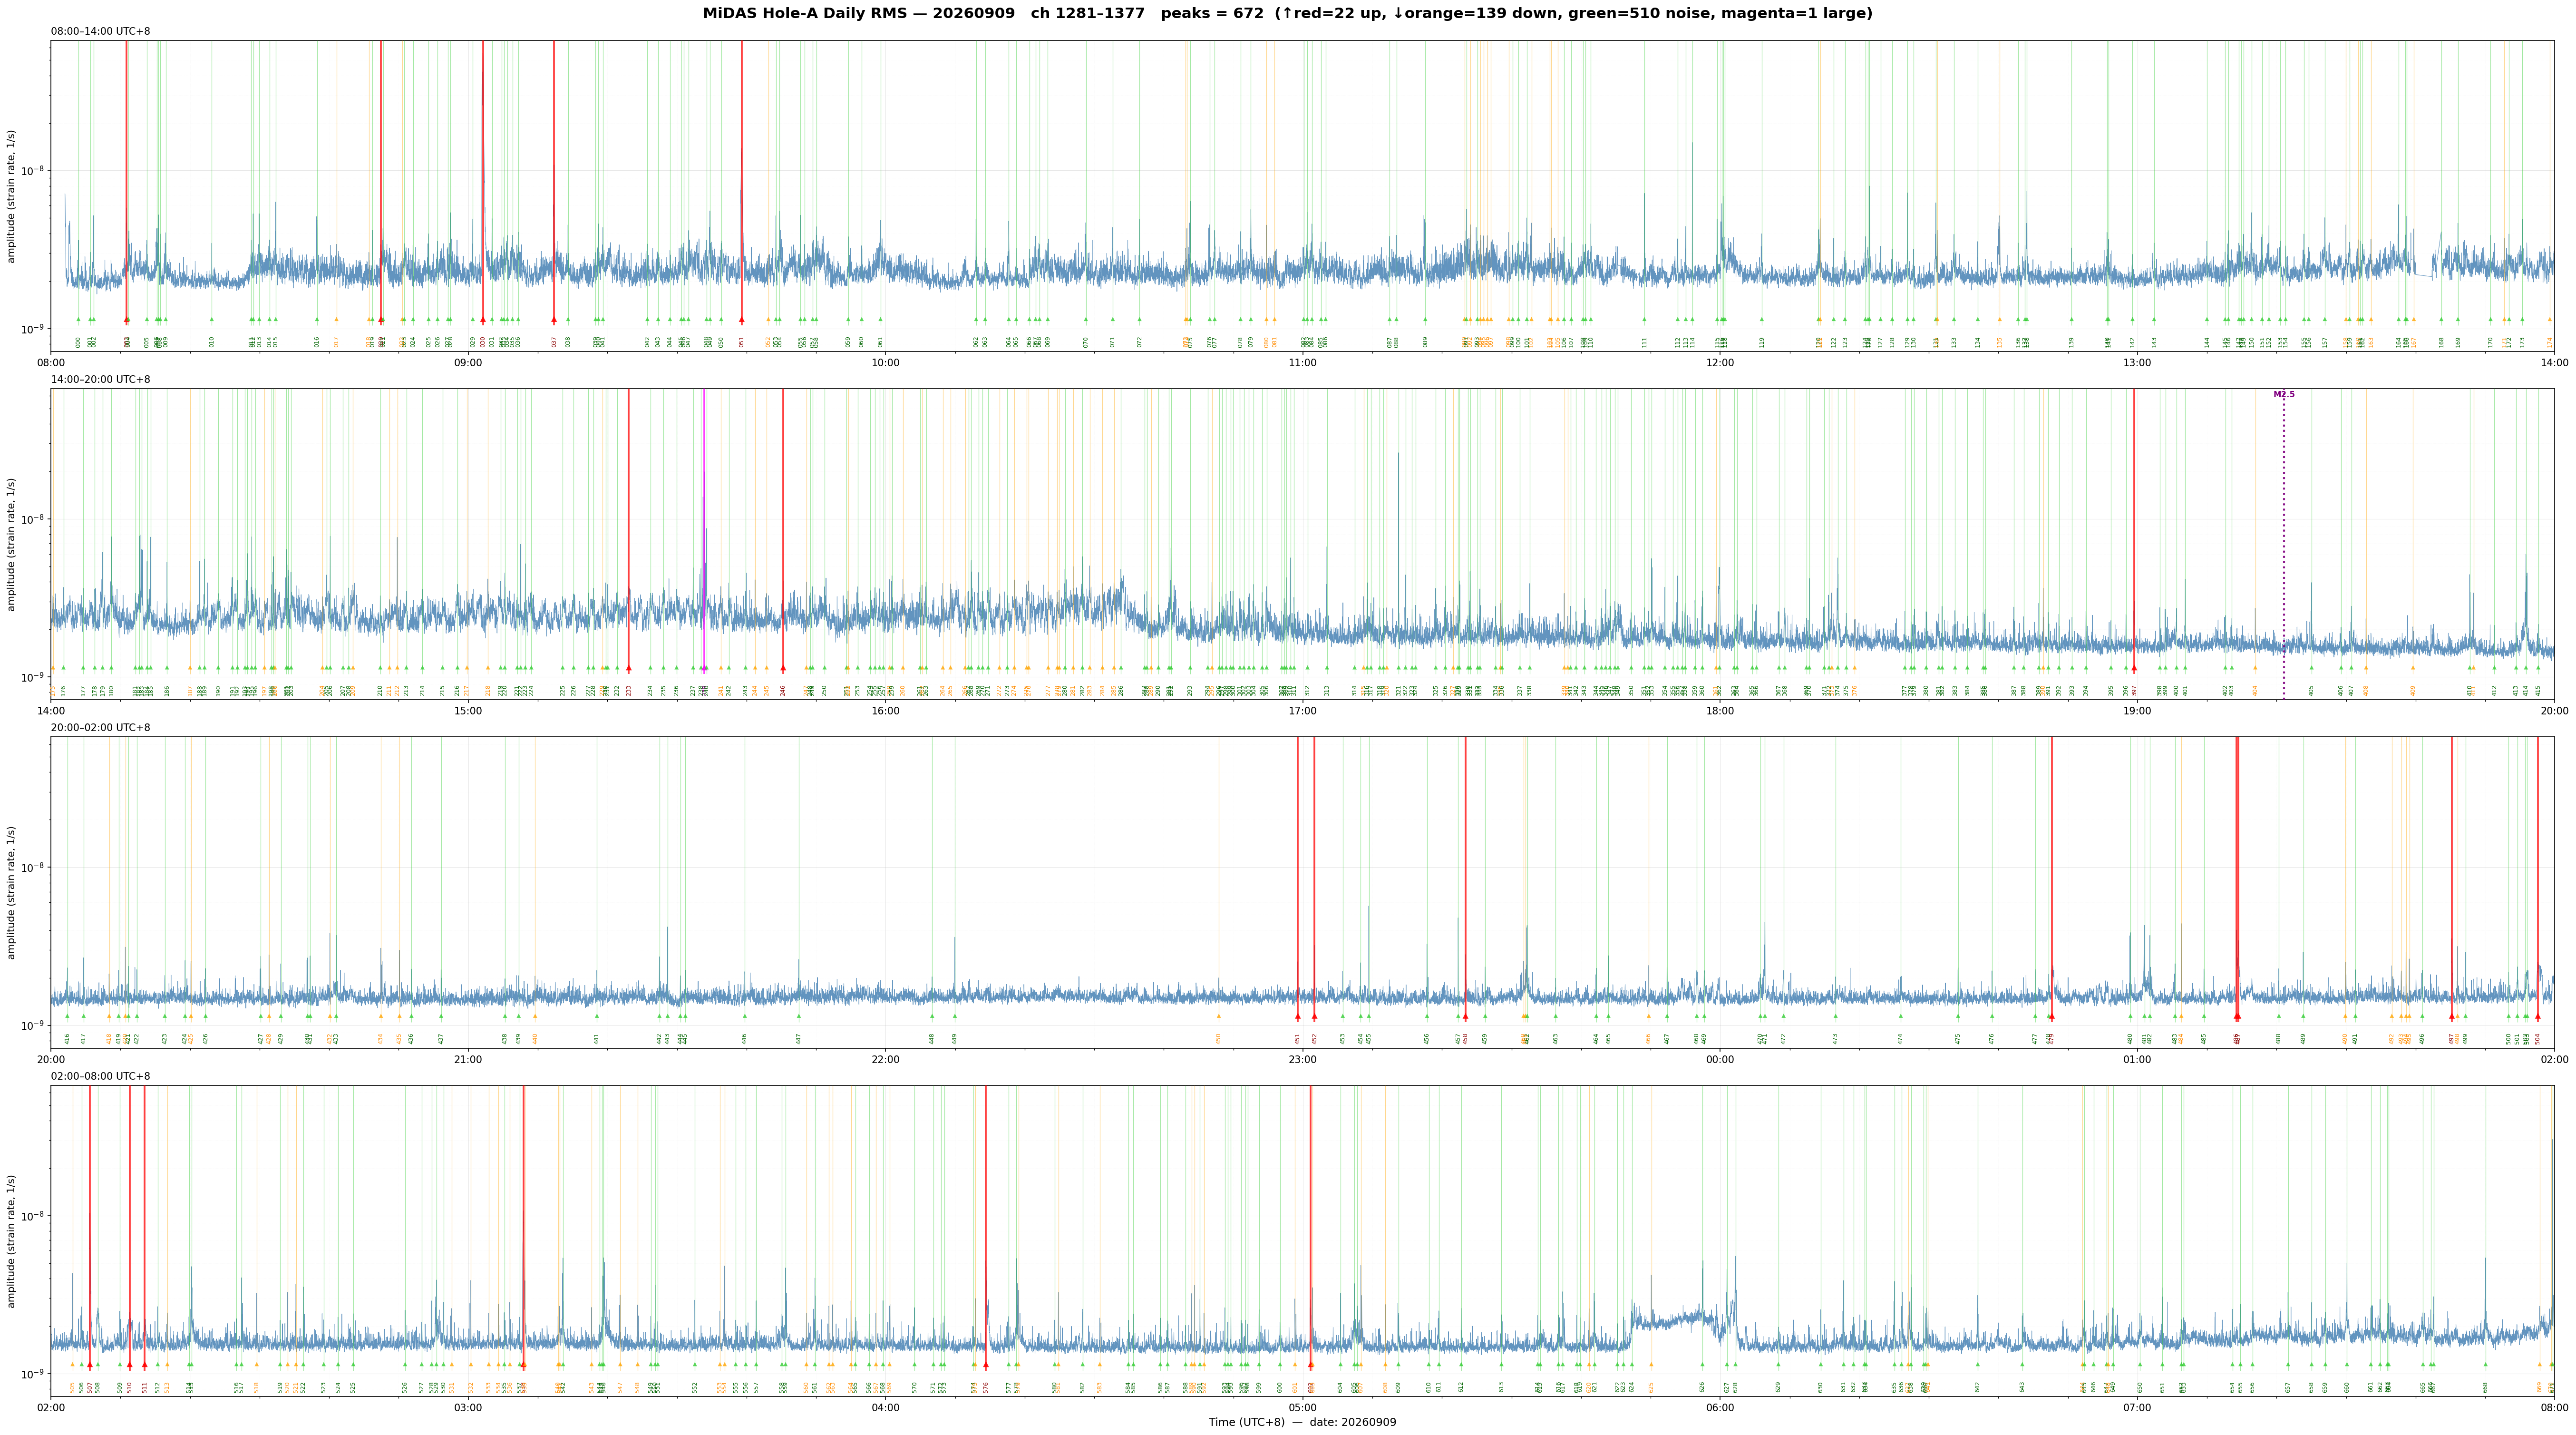2576x1435 pixels.
Task: Click peak number label "350"
Action: click(x=1631, y=690)
